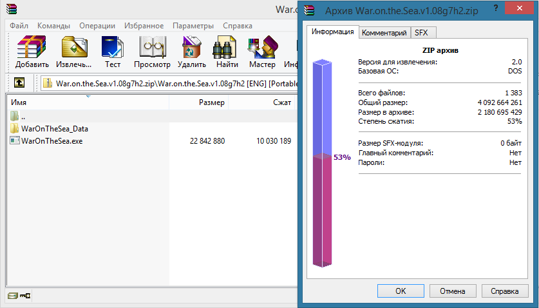539x308 pixels.
Task: Open the Команды menu
Action: point(53,26)
